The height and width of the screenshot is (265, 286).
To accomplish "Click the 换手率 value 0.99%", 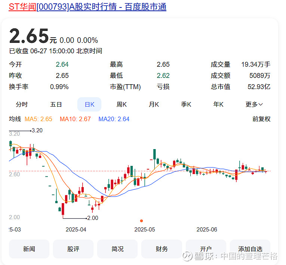I will [59, 87].
